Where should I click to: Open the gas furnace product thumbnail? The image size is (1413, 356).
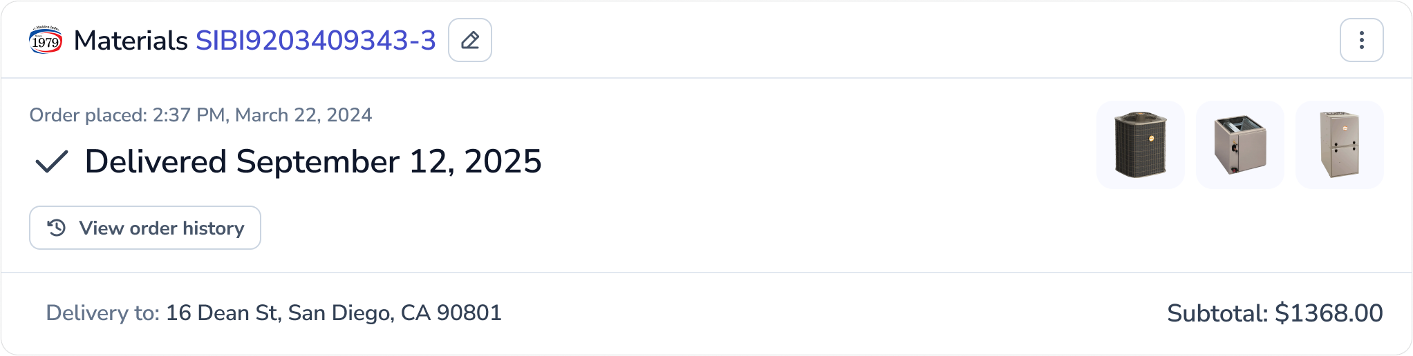click(x=1340, y=145)
